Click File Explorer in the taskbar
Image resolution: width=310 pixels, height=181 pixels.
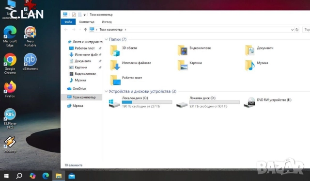point(59,176)
